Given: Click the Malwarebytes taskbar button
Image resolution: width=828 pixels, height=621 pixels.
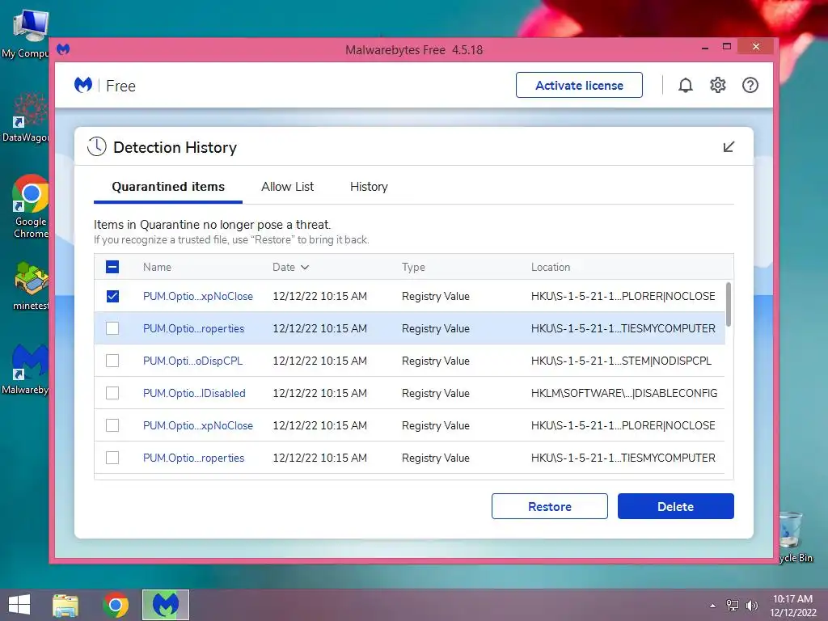Looking at the screenshot, I should [x=165, y=605].
